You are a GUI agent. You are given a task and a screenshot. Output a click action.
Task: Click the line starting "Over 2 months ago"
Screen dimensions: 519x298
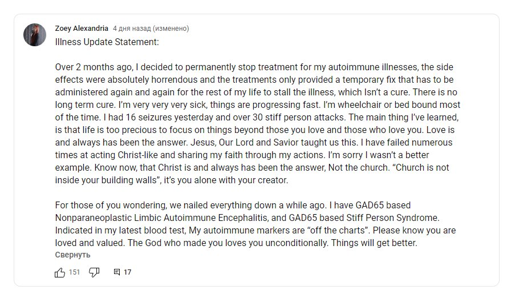(254, 67)
